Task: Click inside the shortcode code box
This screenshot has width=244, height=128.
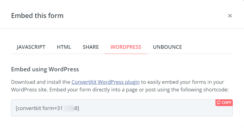Action: pos(122,108)
